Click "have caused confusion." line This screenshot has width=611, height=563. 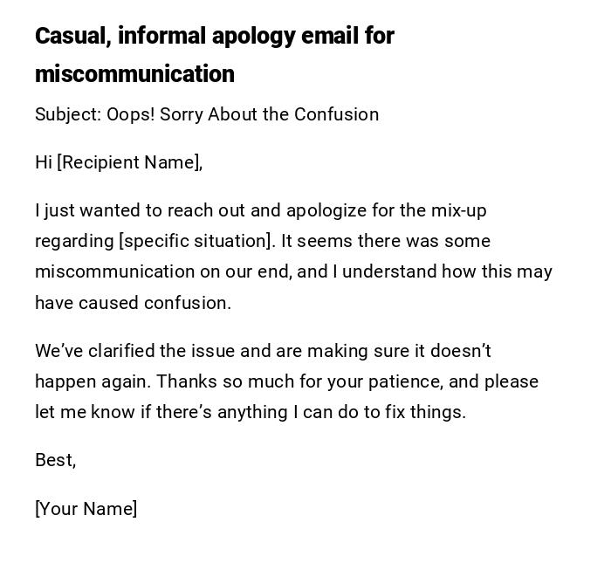coord(133,303)
